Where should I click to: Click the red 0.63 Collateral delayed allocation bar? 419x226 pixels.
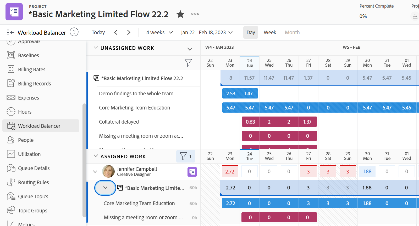coord(250,122)
